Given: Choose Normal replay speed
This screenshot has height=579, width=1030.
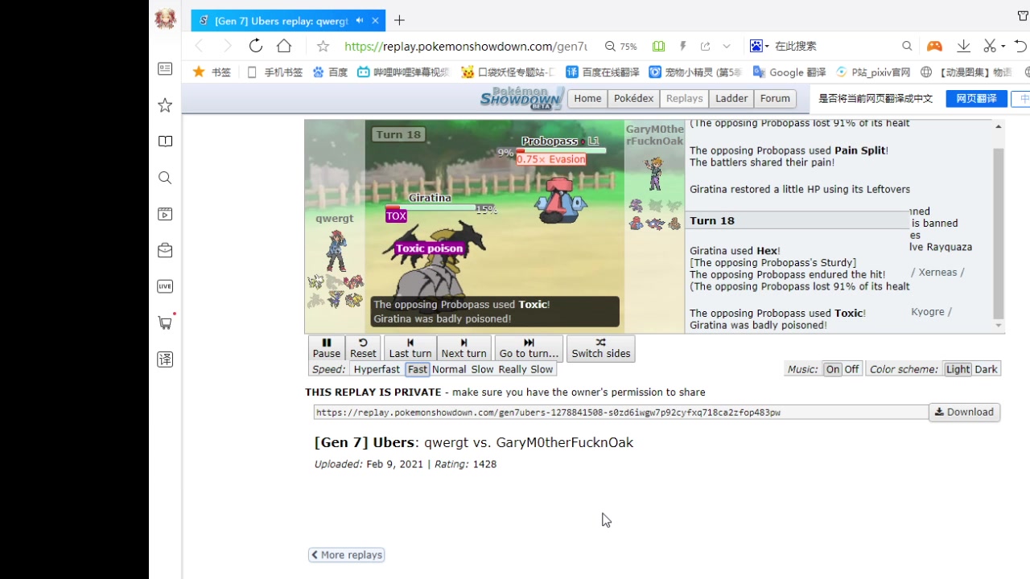Looking at the screenshot, I should tap(449, 369).
